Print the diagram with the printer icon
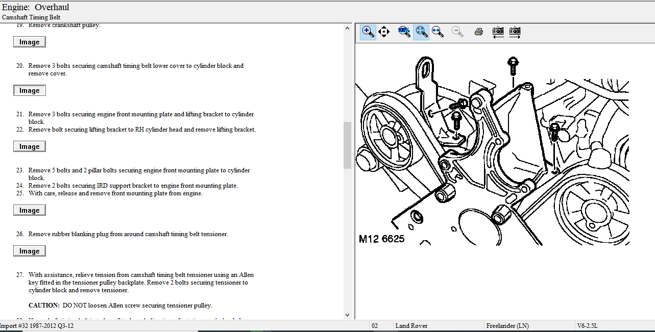Viewport: 655px width, 332px height. [x=478, y=32]
